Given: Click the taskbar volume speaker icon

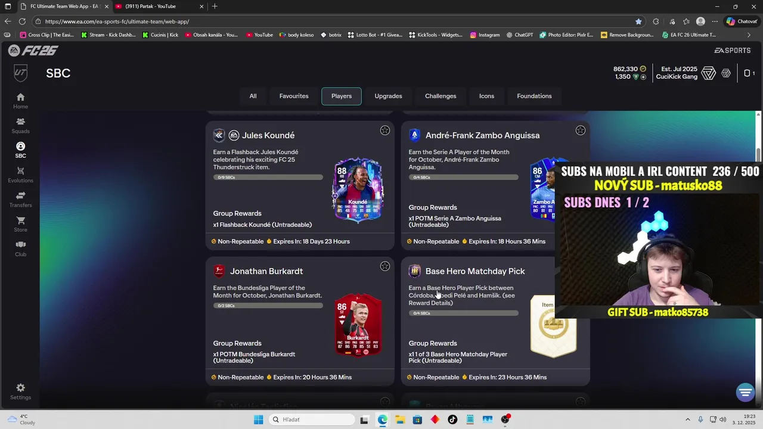Looking at the screenshot, I should [x=722, y=419].
